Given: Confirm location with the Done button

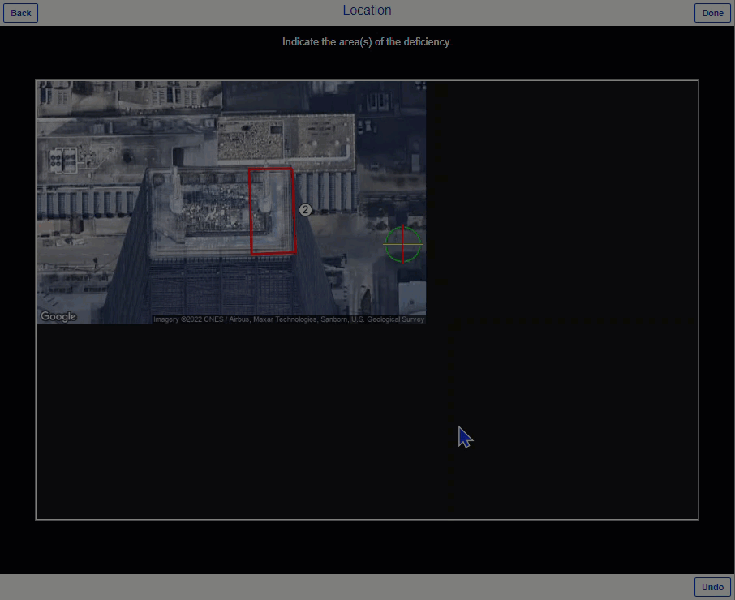Looking at the screenshot, I should pyautogui.click(x=712, y=13).
